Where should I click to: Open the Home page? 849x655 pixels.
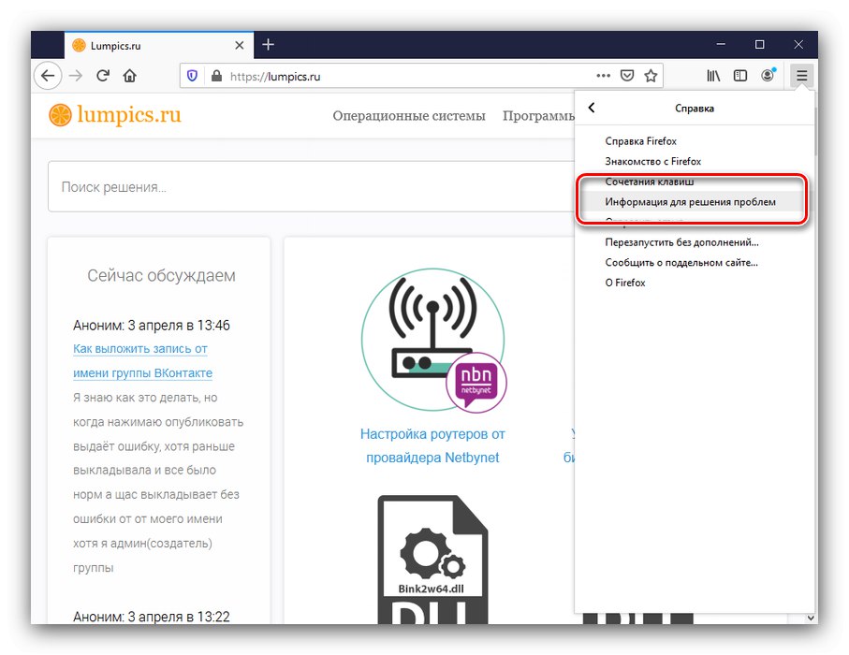pyautogui.click(x=130, y=76)
